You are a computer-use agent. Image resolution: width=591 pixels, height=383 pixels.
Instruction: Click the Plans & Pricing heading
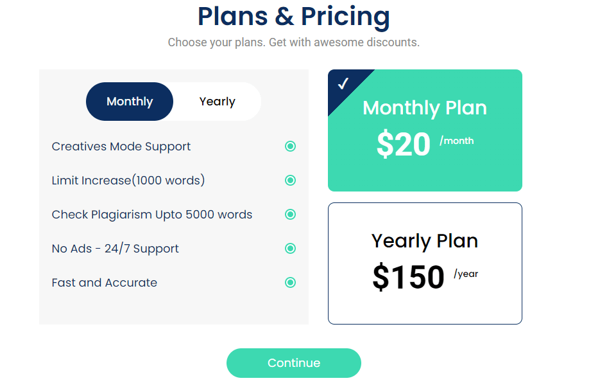click(x=294, y=17)
